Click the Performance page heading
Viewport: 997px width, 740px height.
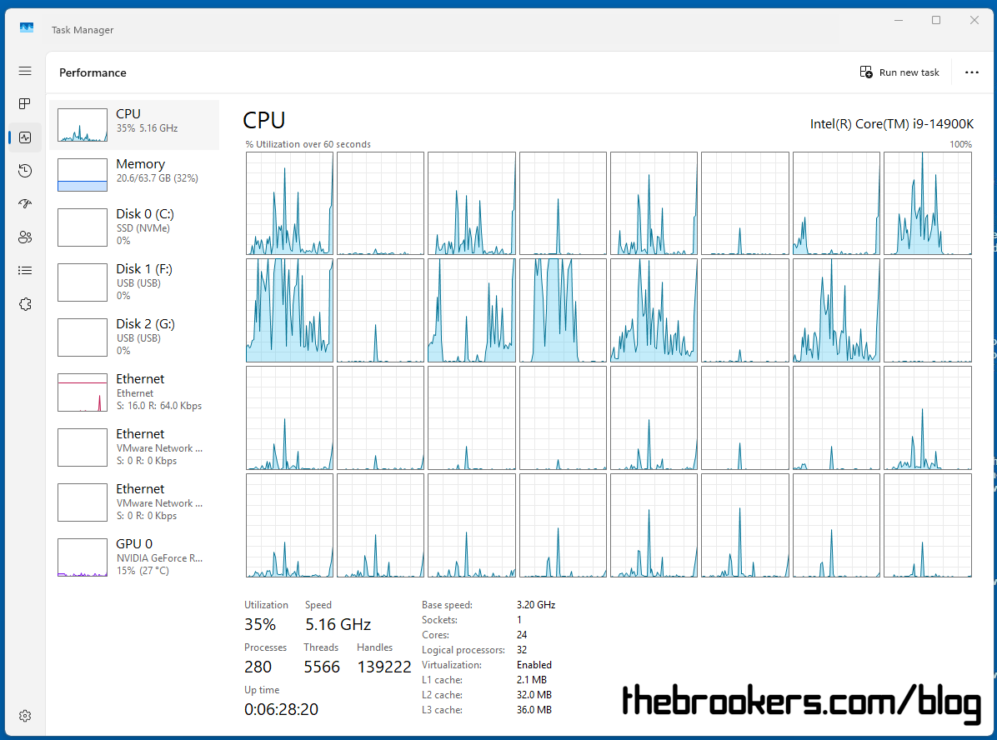click(93, 72)
